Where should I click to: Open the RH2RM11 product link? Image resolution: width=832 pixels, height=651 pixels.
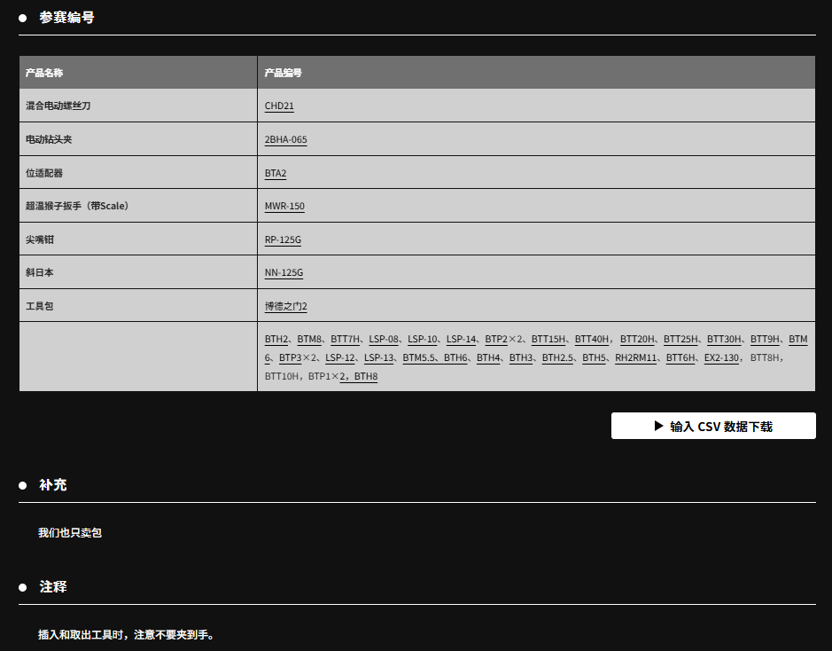pos(635,358)
